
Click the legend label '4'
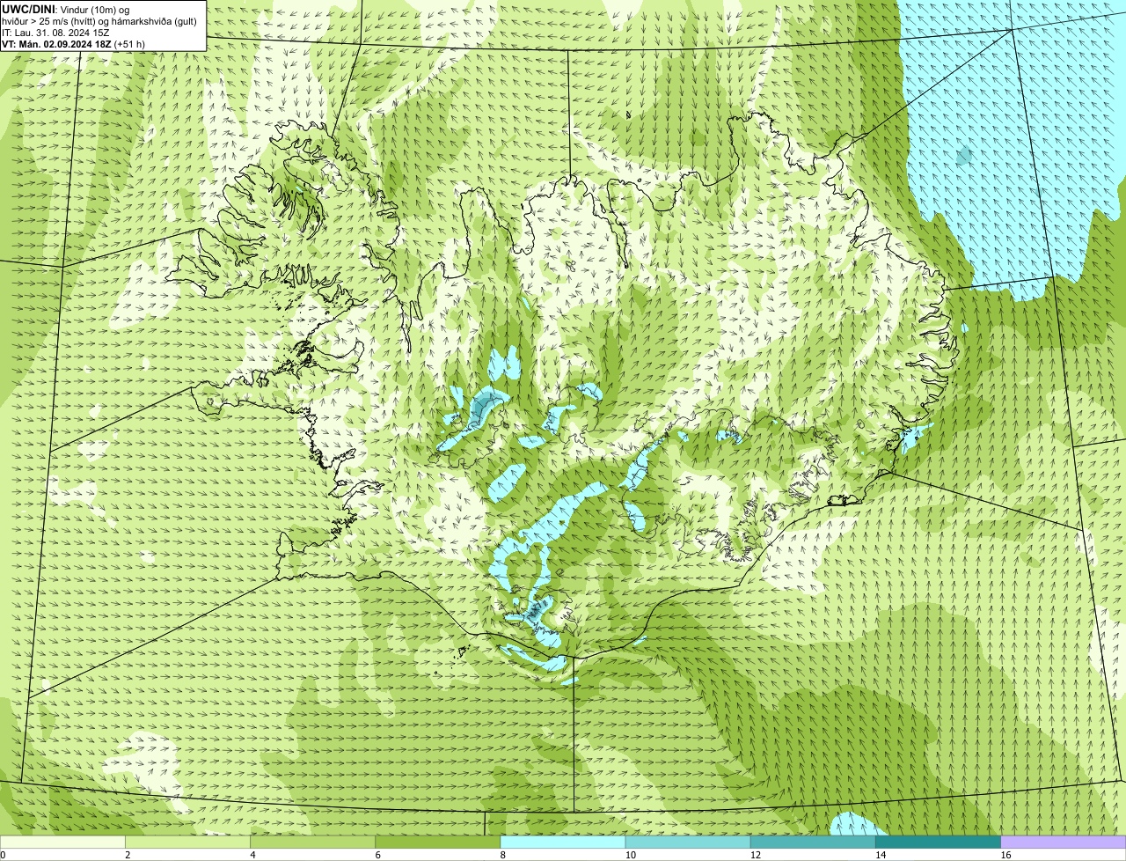pyautogui.click(x=252, y=855)
